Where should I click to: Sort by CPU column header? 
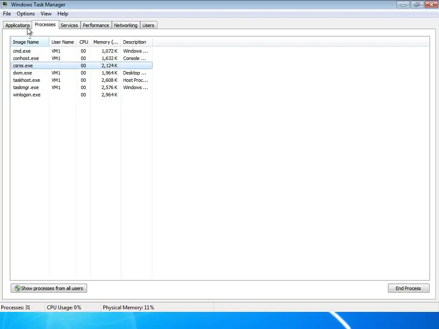point(84,42)
